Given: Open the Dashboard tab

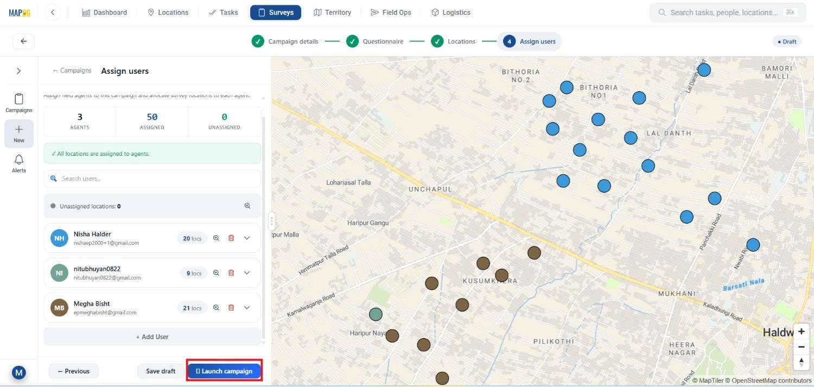Looking at the screenshot, I should pyautogui.click(x=104, y=12).
